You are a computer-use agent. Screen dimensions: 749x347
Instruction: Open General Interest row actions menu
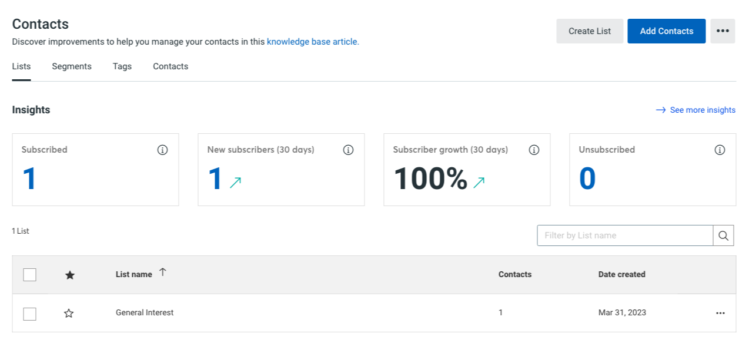pyautogui.click(x=720, y=313)
